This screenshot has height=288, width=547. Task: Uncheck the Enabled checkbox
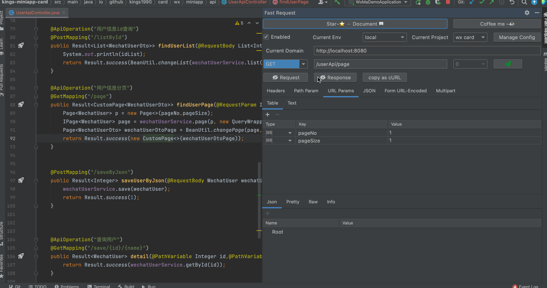(x=266, y=37)
